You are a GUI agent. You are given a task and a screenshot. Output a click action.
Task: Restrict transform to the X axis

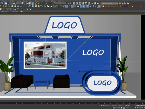coord(88,6)
